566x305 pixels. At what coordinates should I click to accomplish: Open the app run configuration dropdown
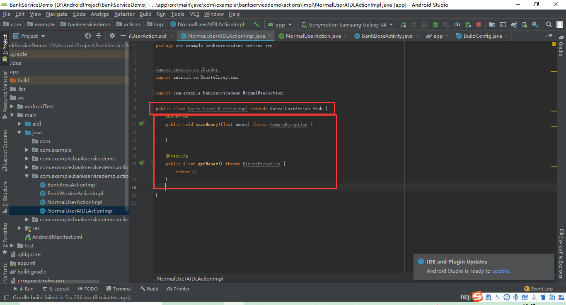[280, 24]
